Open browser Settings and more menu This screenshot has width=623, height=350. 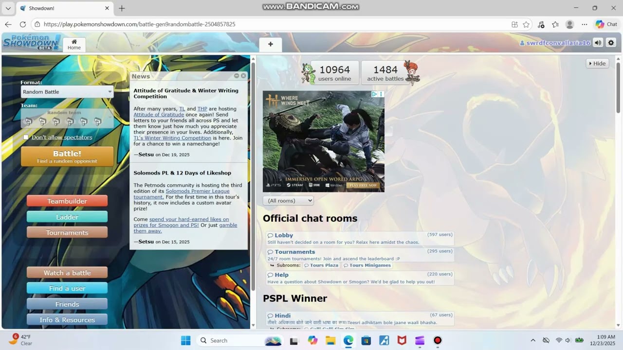(x=585, y=24)
